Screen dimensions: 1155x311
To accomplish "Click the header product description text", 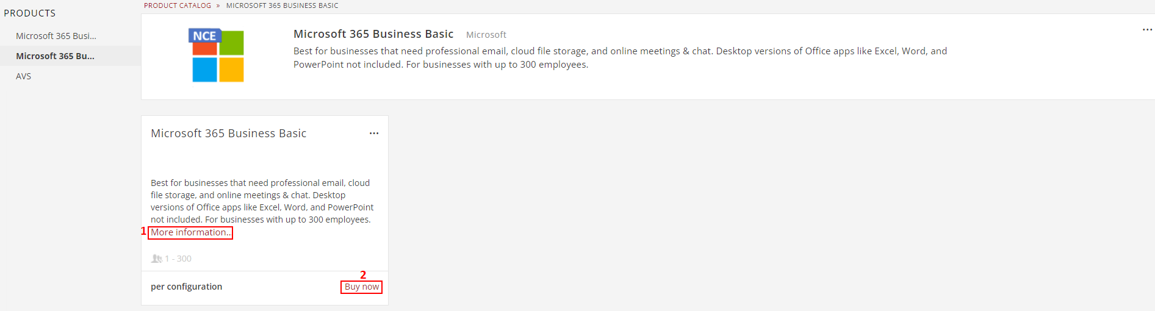I will (620, 58).
